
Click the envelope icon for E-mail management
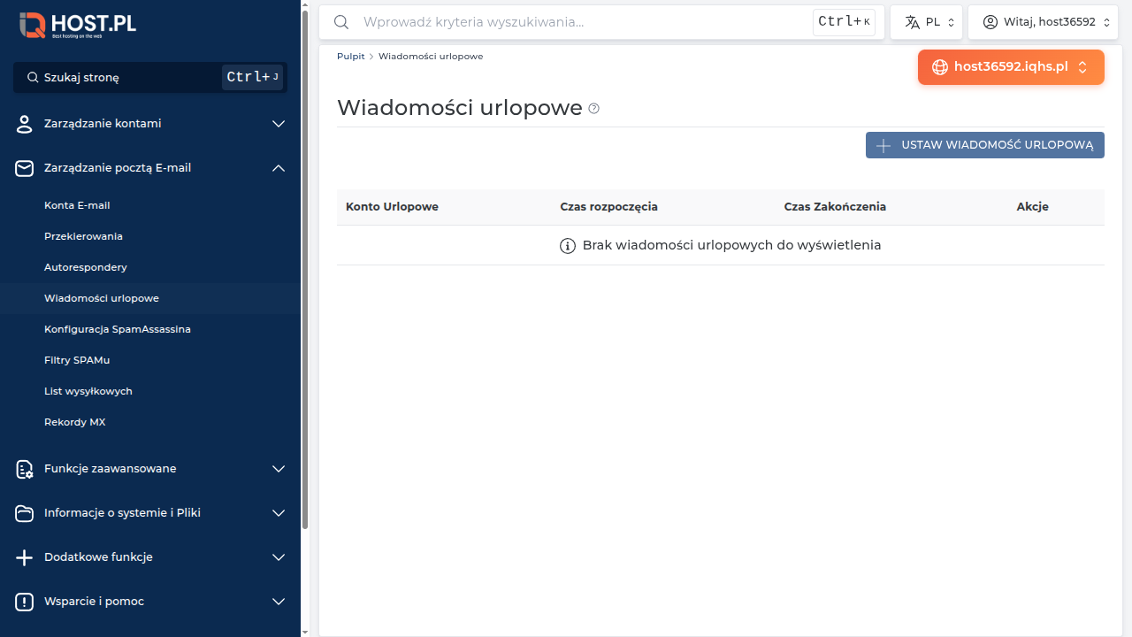click(24, 168)
